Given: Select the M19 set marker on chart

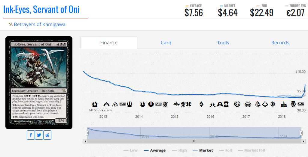Looking at the screenshot, I should (301, 104).
